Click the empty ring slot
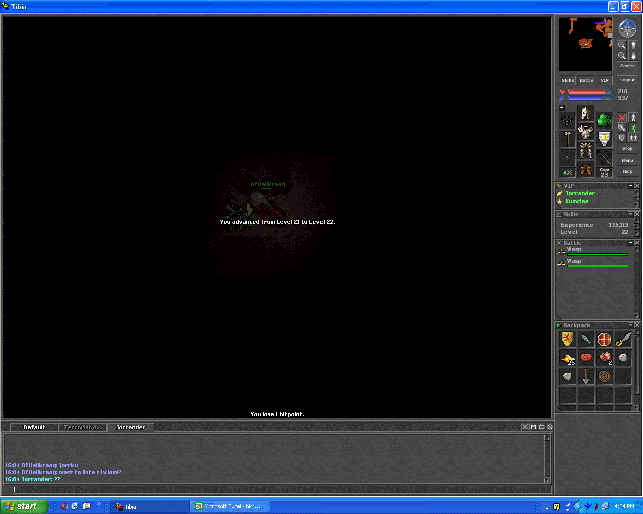 [567, 158]
